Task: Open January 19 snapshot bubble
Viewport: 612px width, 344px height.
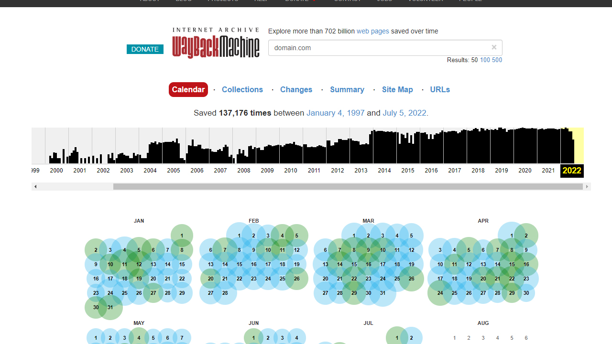Action: click(x=139, y=279)
